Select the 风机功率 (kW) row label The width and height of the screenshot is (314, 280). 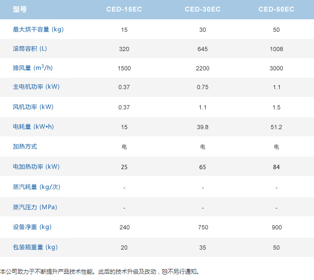click(33, 107)
